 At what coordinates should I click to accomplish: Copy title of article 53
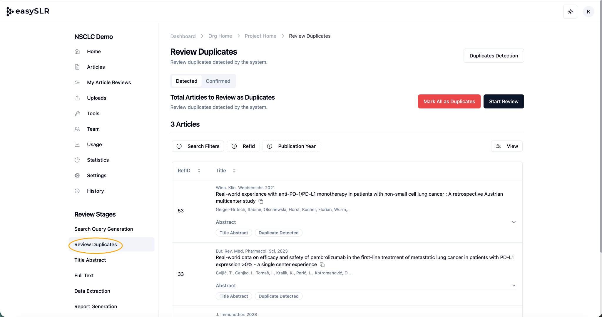tap(261, 201)
